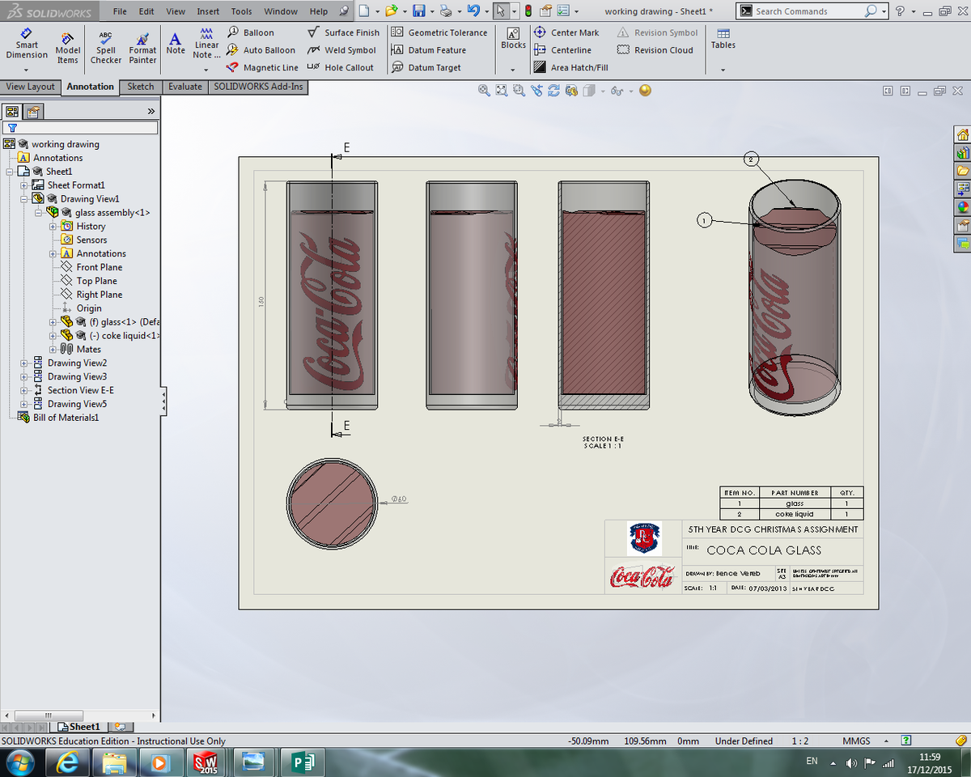
Task: Select the Linear Note Pattern tool
Action: (x=206, y=44)
